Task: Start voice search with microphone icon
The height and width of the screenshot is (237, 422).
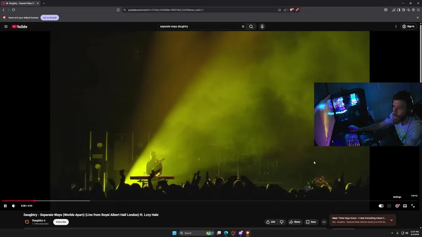Action: [262, 26]
